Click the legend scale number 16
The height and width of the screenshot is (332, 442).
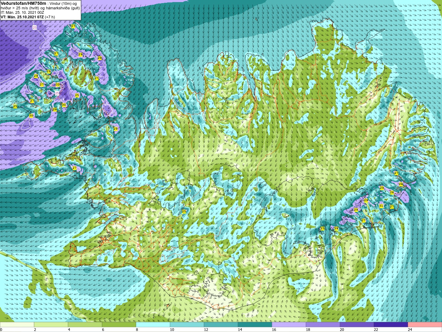click(274, 330)
